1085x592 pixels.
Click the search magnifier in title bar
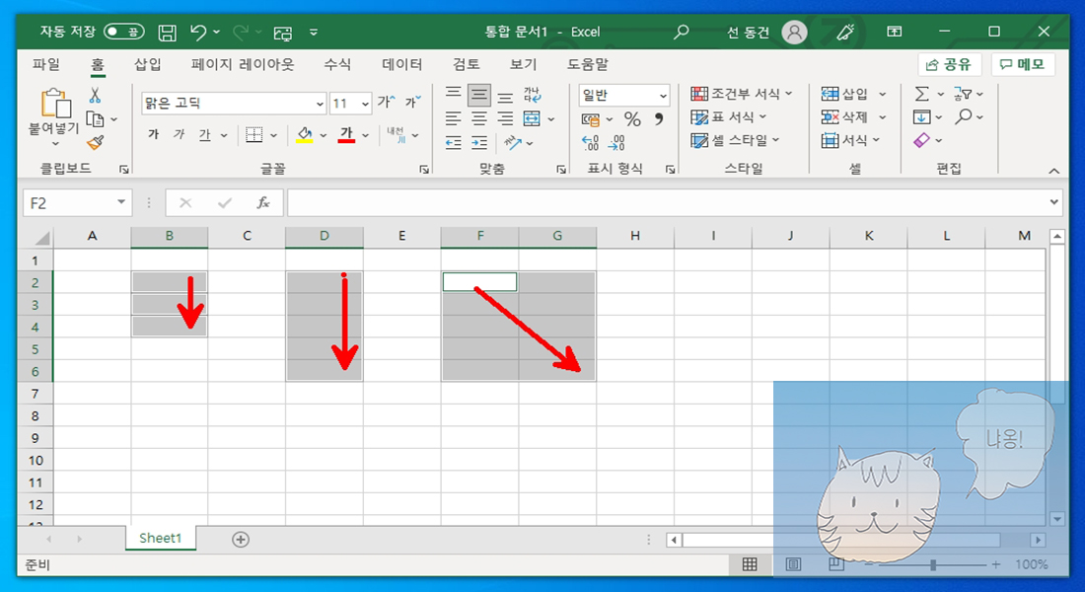pos(682,32)
